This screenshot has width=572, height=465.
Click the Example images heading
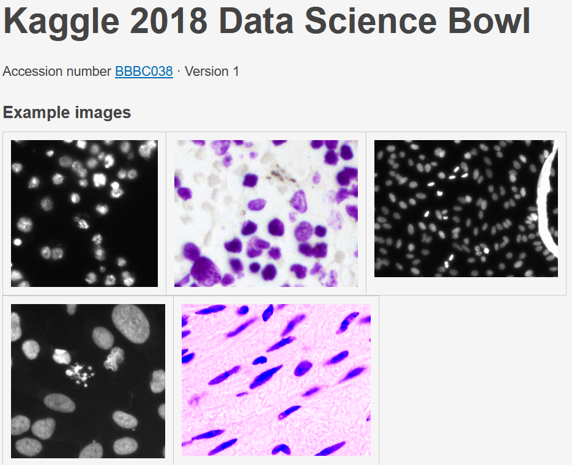67,113
